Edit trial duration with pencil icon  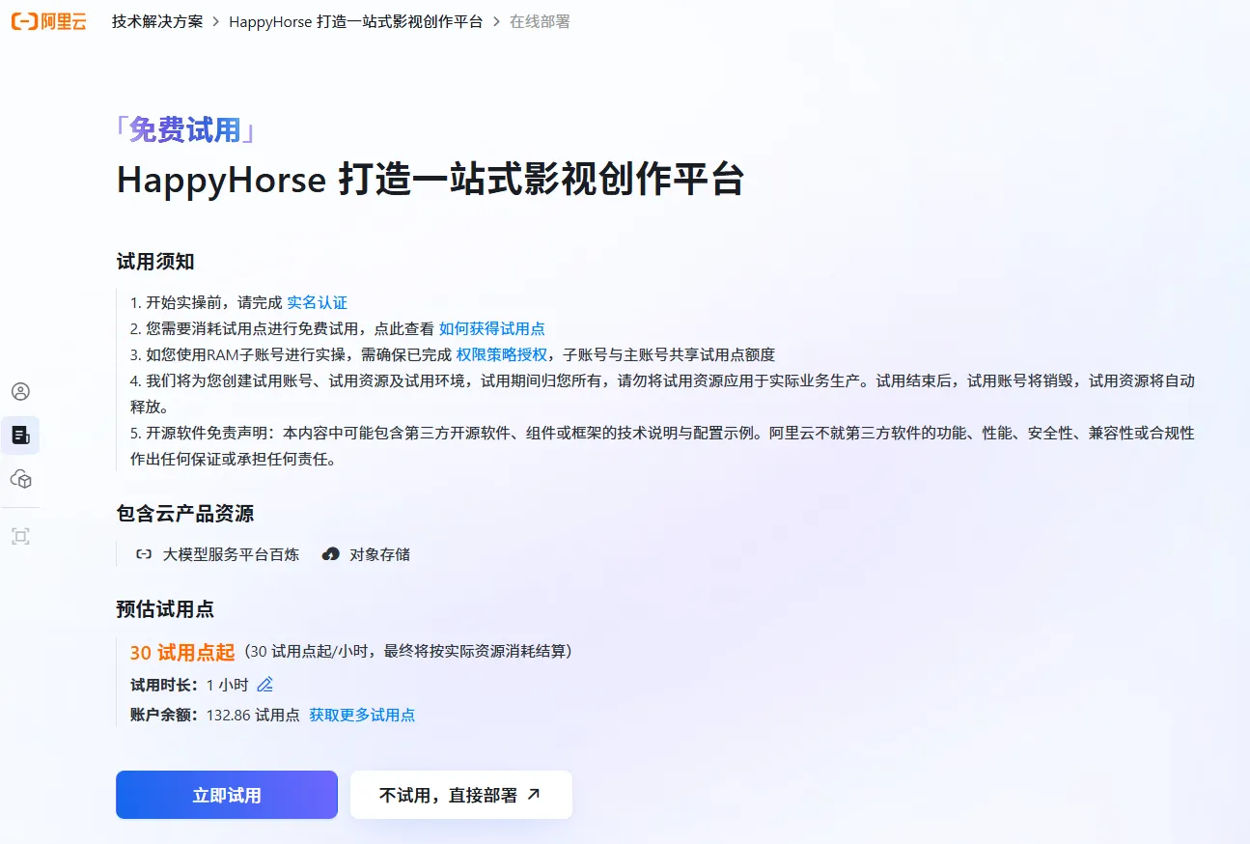click(264, 685)
